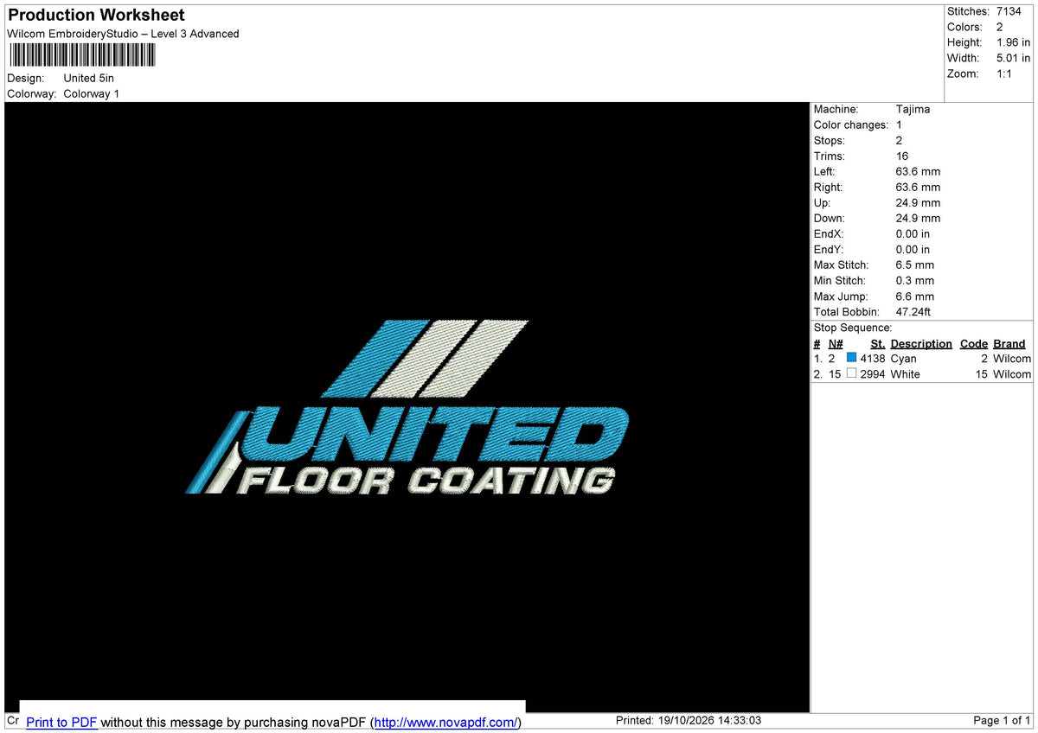Select the Down value 24.9 mm
Screen dimensions: 1038x733
tap(918, 218)
